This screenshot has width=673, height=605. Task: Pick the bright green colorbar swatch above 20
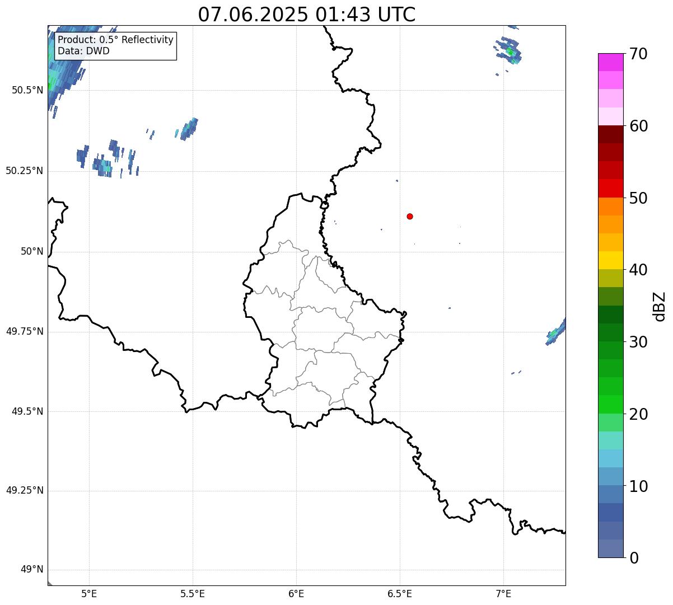click(x=611, y=405)
